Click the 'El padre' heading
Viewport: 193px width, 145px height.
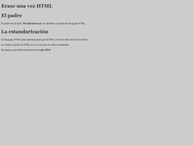pos(12,16)
